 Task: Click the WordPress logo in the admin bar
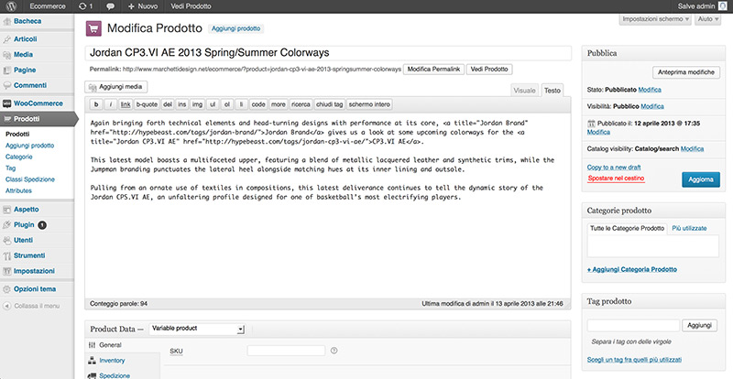[x=9, y=6]
